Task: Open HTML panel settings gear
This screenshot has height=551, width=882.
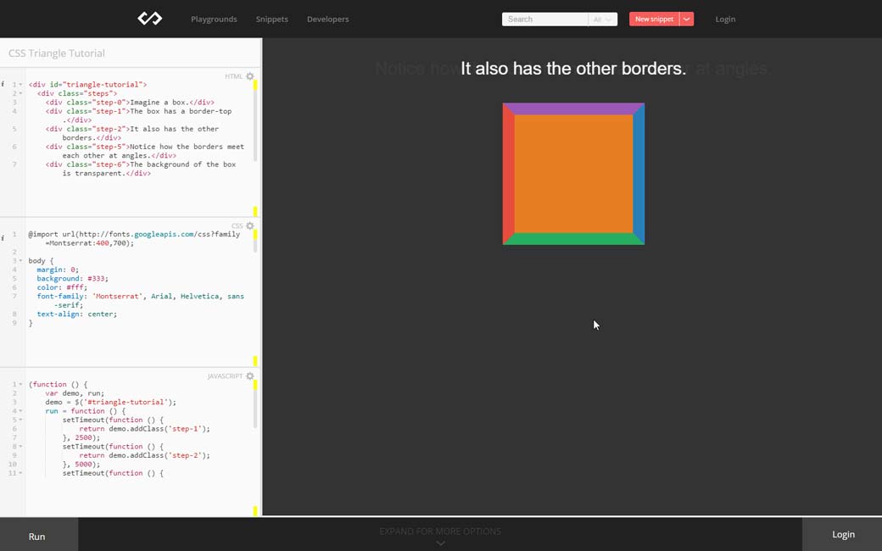Action: [250, 76]
